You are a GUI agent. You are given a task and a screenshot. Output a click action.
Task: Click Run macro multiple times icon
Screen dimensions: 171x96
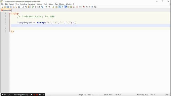click(x=92, y=7)
